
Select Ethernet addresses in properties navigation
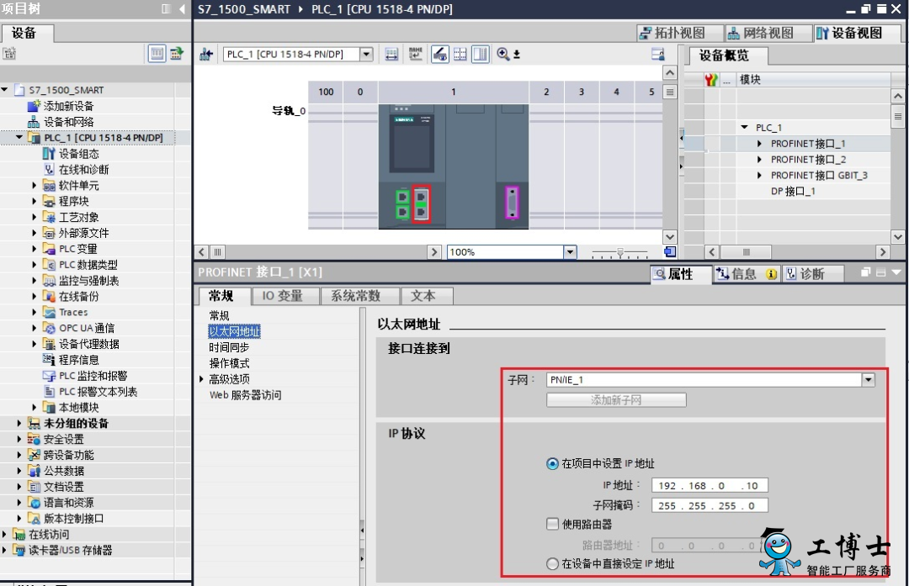point(234,331)
